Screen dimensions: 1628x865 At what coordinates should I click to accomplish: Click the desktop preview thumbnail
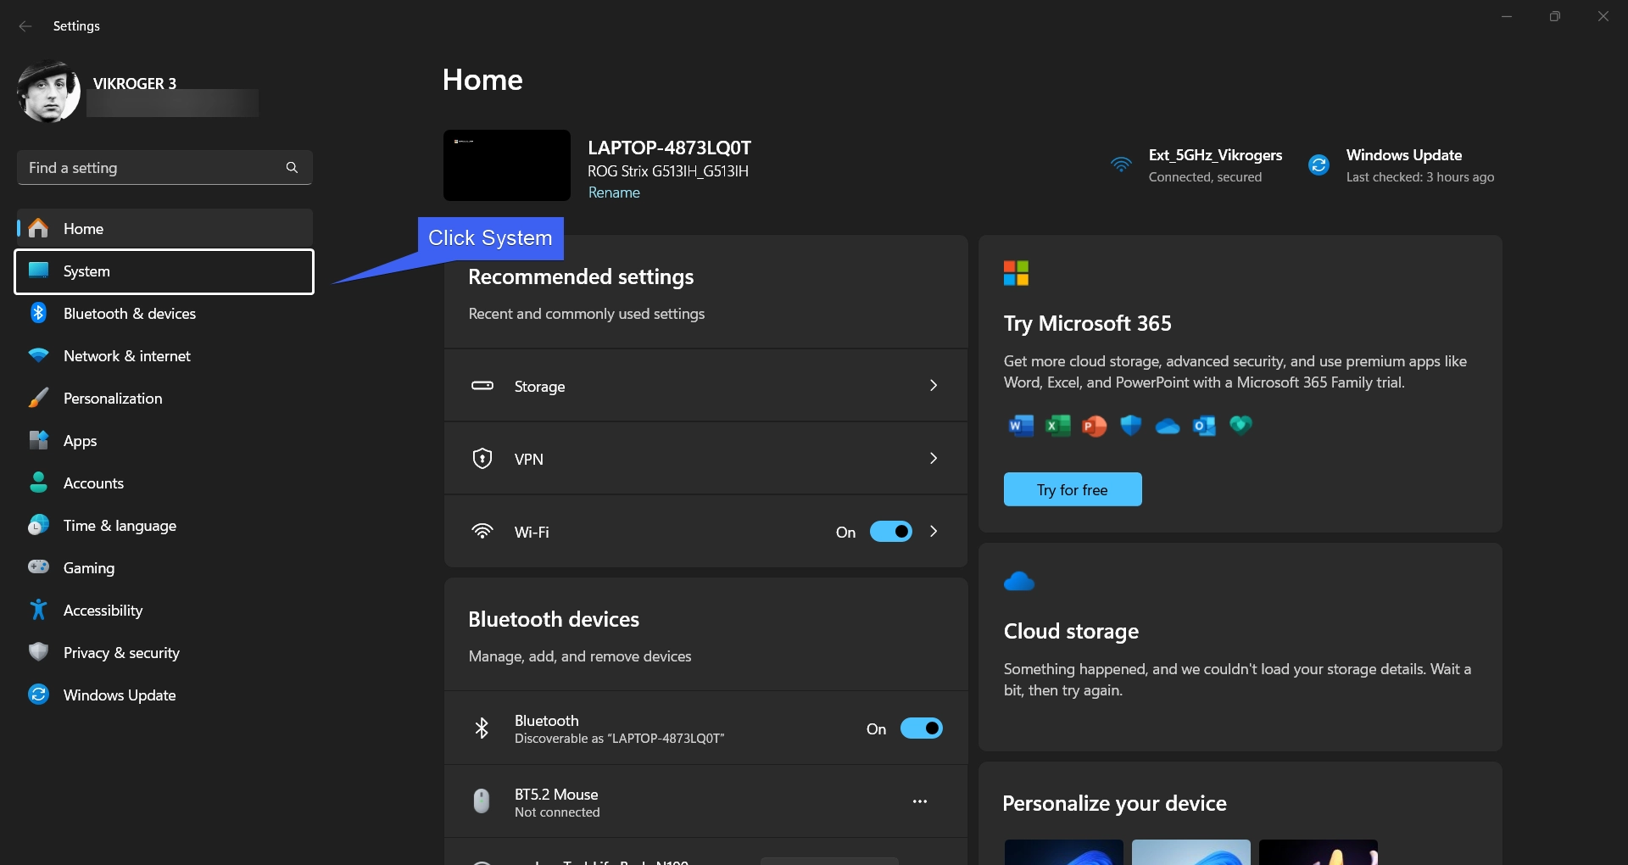click(x=507, y=165)
